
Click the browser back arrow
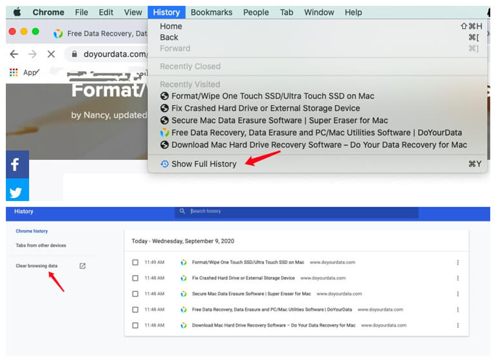click(x=14, y=54)
